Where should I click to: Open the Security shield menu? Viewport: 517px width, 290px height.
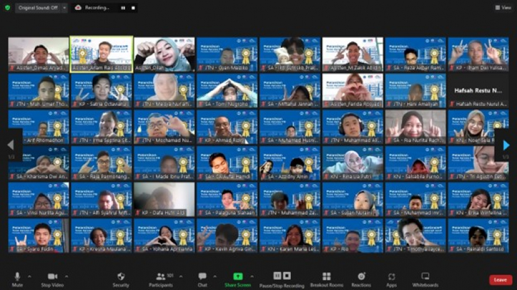(x=121, y=276)
